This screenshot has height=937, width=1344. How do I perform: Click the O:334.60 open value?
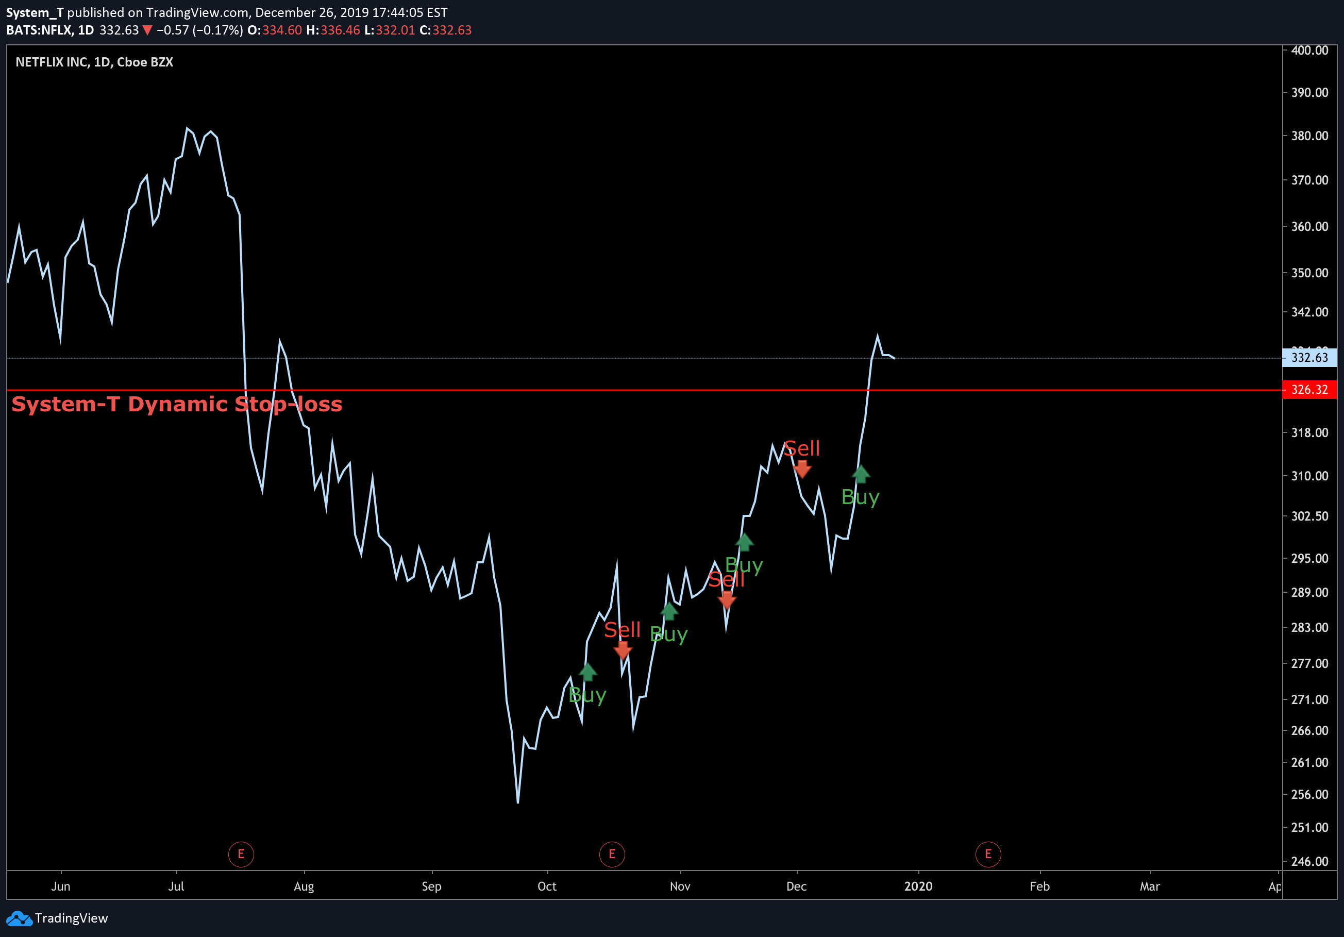[x=275, y=30]
